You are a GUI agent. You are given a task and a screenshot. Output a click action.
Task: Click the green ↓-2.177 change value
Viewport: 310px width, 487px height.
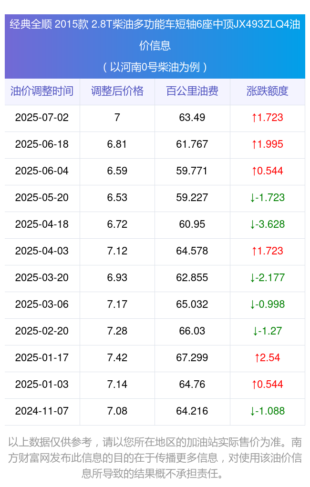coord(268,278)
